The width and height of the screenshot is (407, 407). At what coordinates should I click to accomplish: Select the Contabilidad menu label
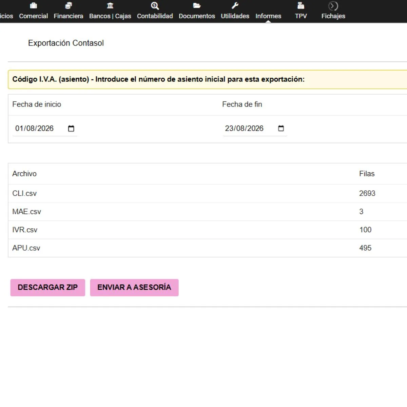coord(155,16)
